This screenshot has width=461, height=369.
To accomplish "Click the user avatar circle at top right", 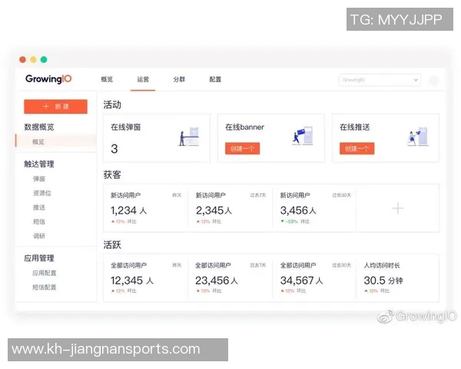I will (434, 80).
